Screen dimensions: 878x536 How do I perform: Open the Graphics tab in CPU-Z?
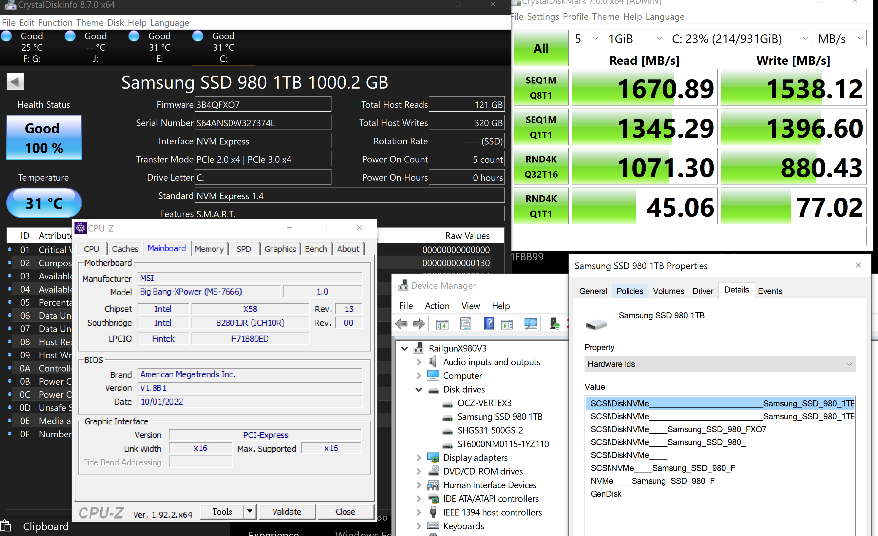click(x=280, y=249)
